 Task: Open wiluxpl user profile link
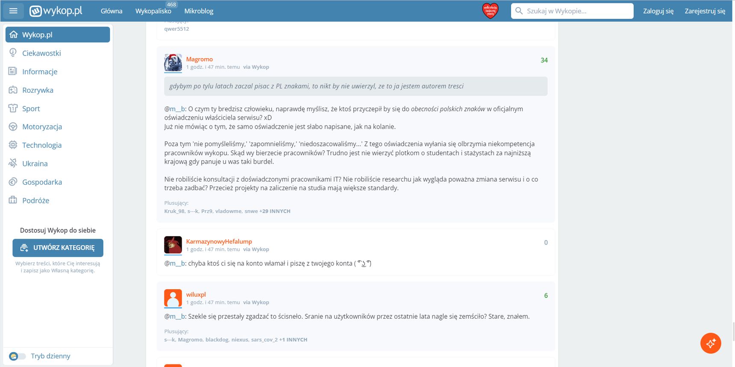coord(196,294)
